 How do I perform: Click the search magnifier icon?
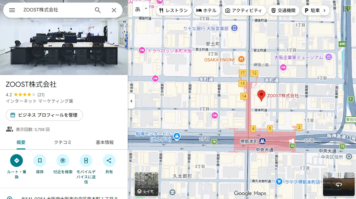point(97,10)
